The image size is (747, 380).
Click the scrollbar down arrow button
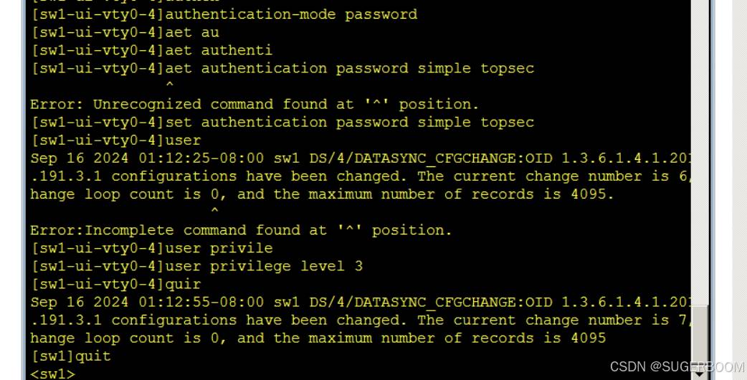[700, 374]
